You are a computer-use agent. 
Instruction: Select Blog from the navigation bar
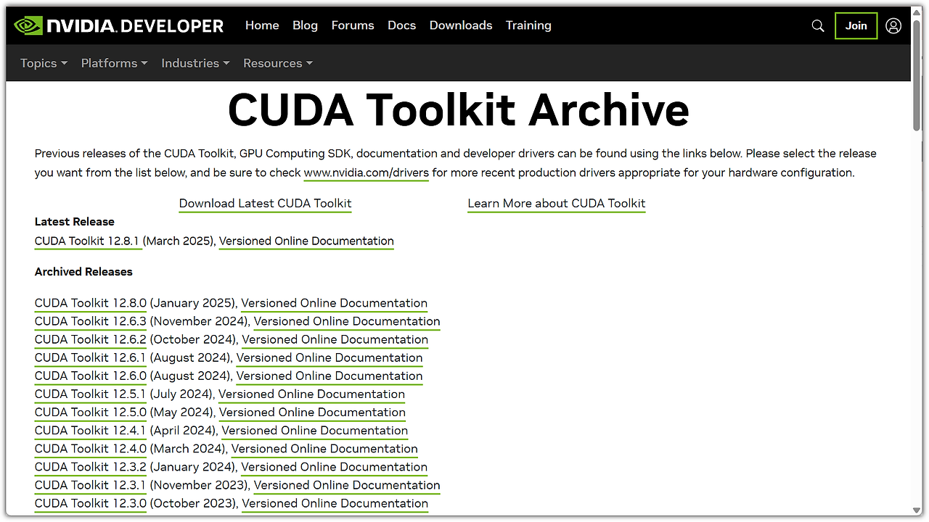(x=305, y=25)
